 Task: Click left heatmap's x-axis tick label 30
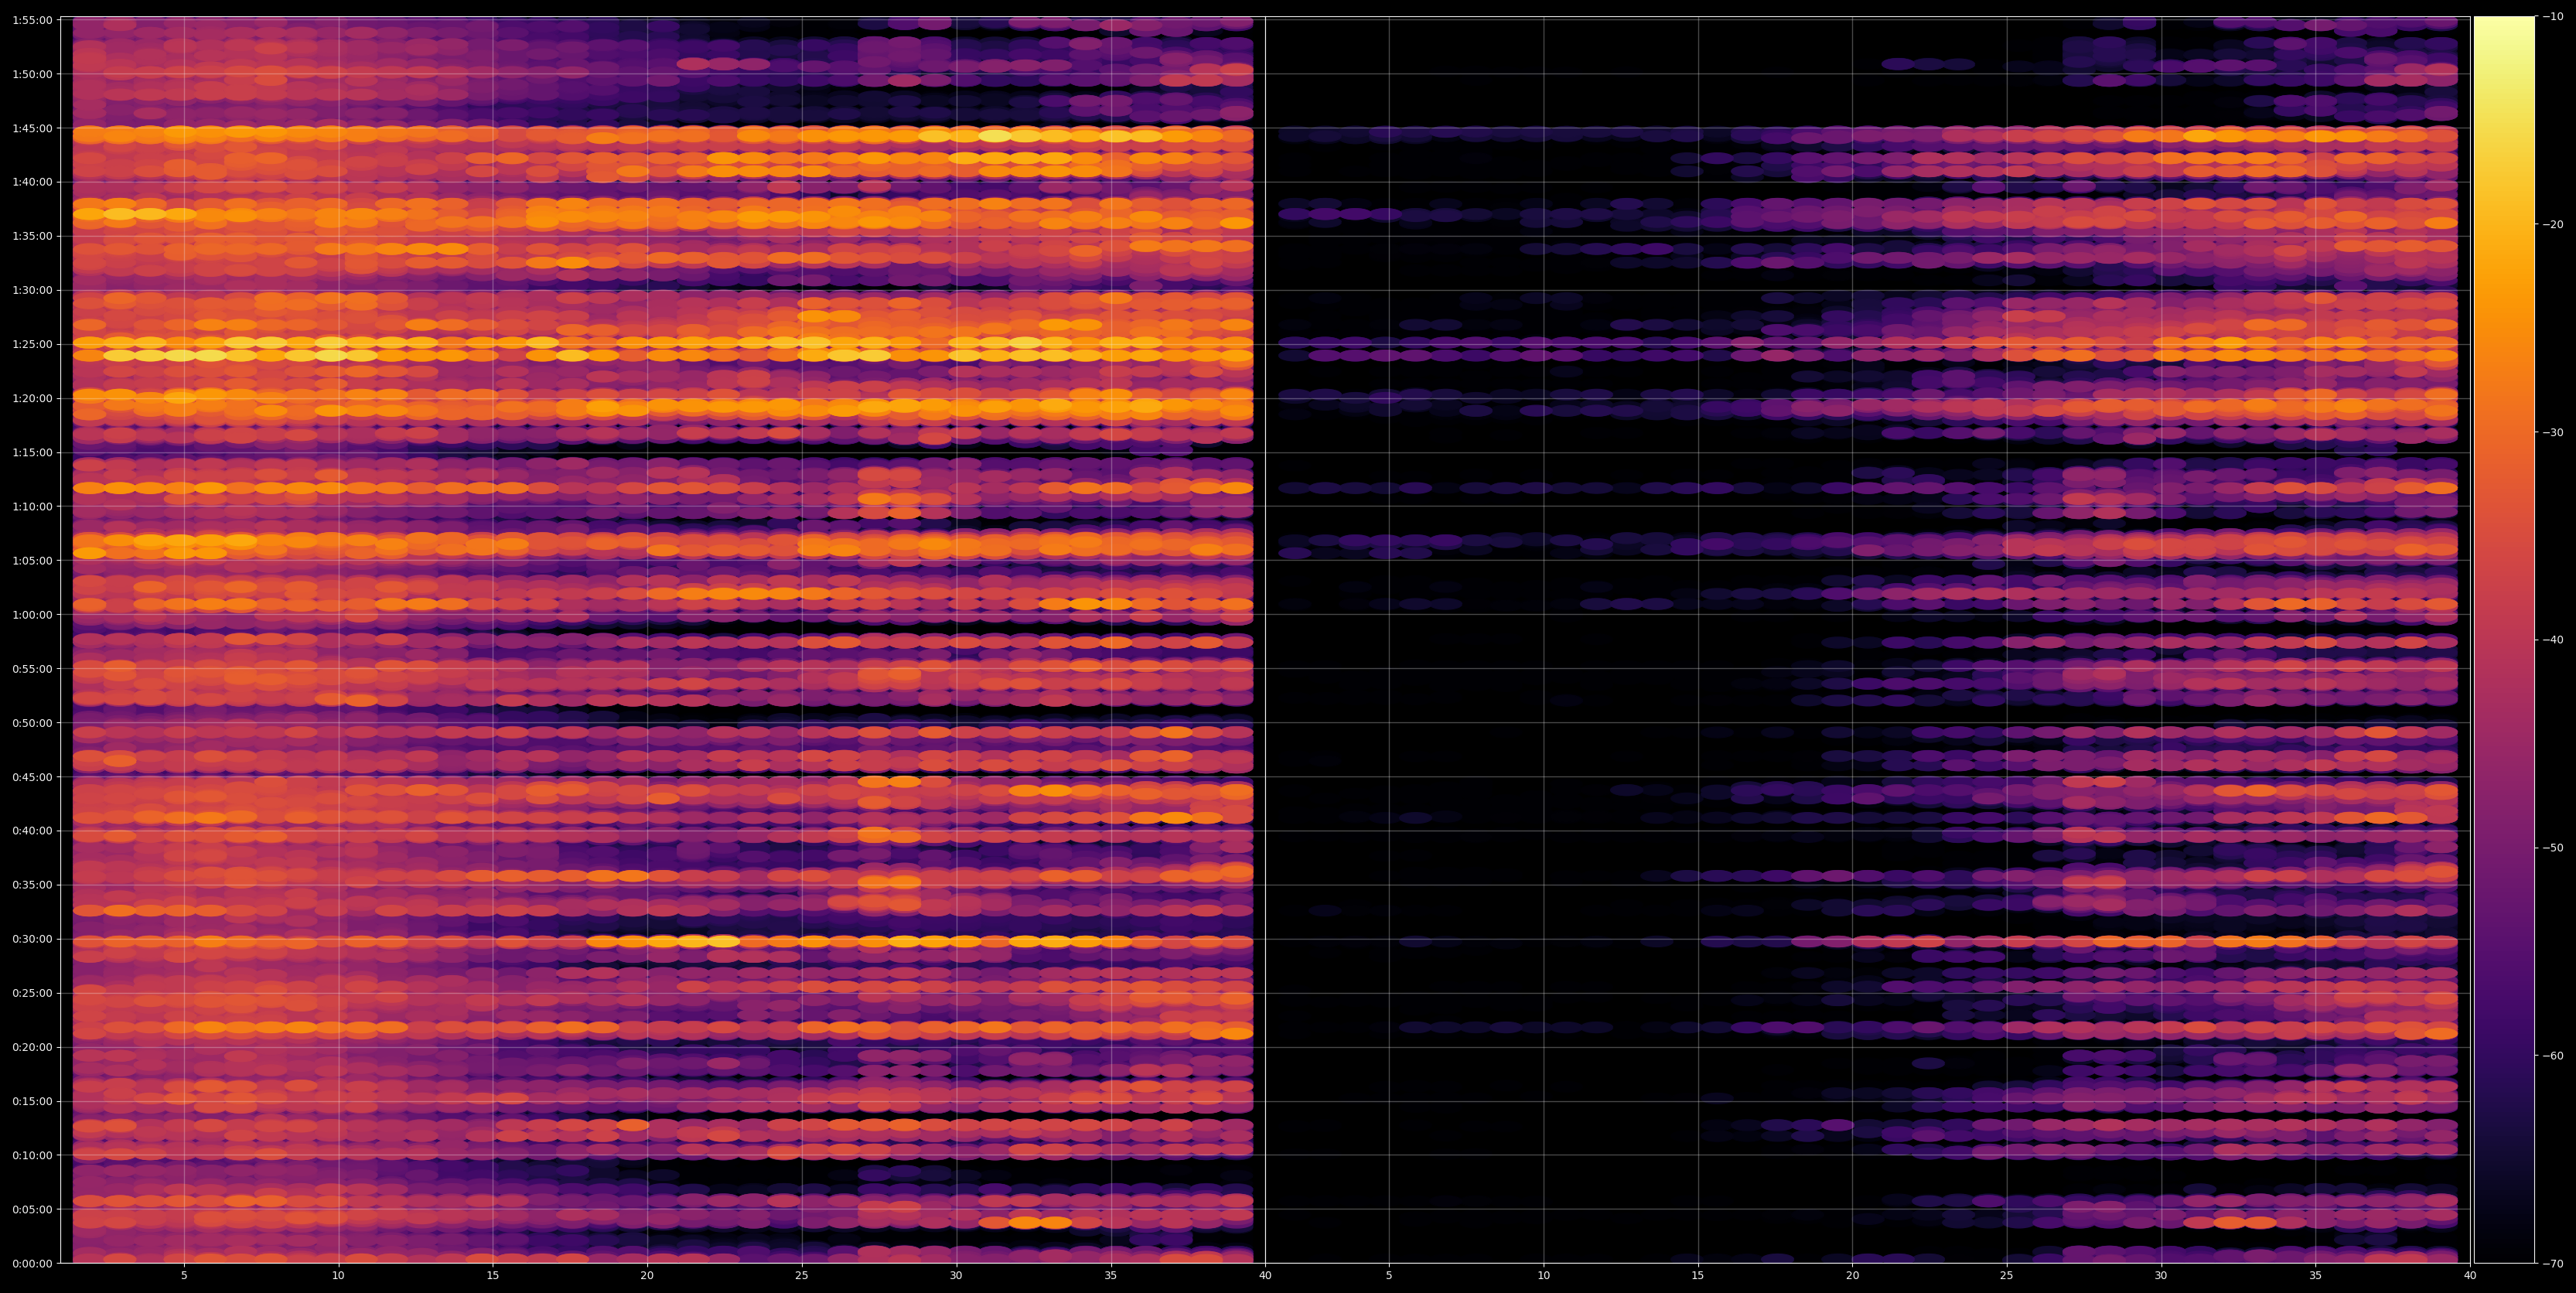(956, 1275)
